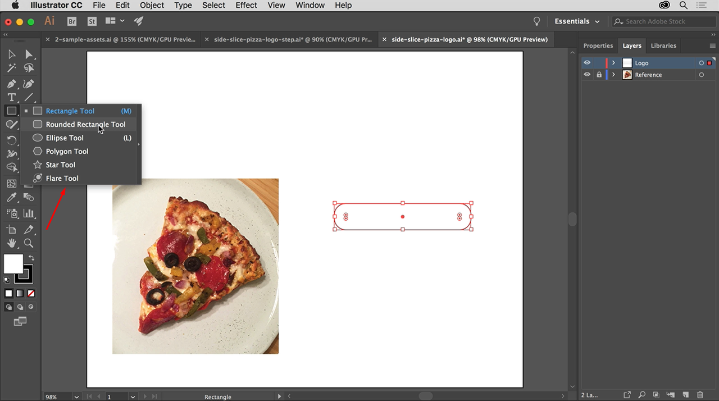Click the GPU Performance rocket icon
The image size is (719, 401).
138,21
